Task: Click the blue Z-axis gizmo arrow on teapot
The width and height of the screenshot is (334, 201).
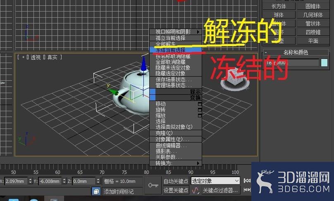Action: click(144, 63)
